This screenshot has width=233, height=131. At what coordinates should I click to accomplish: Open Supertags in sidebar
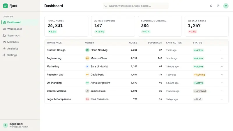(x=20, y=35)
